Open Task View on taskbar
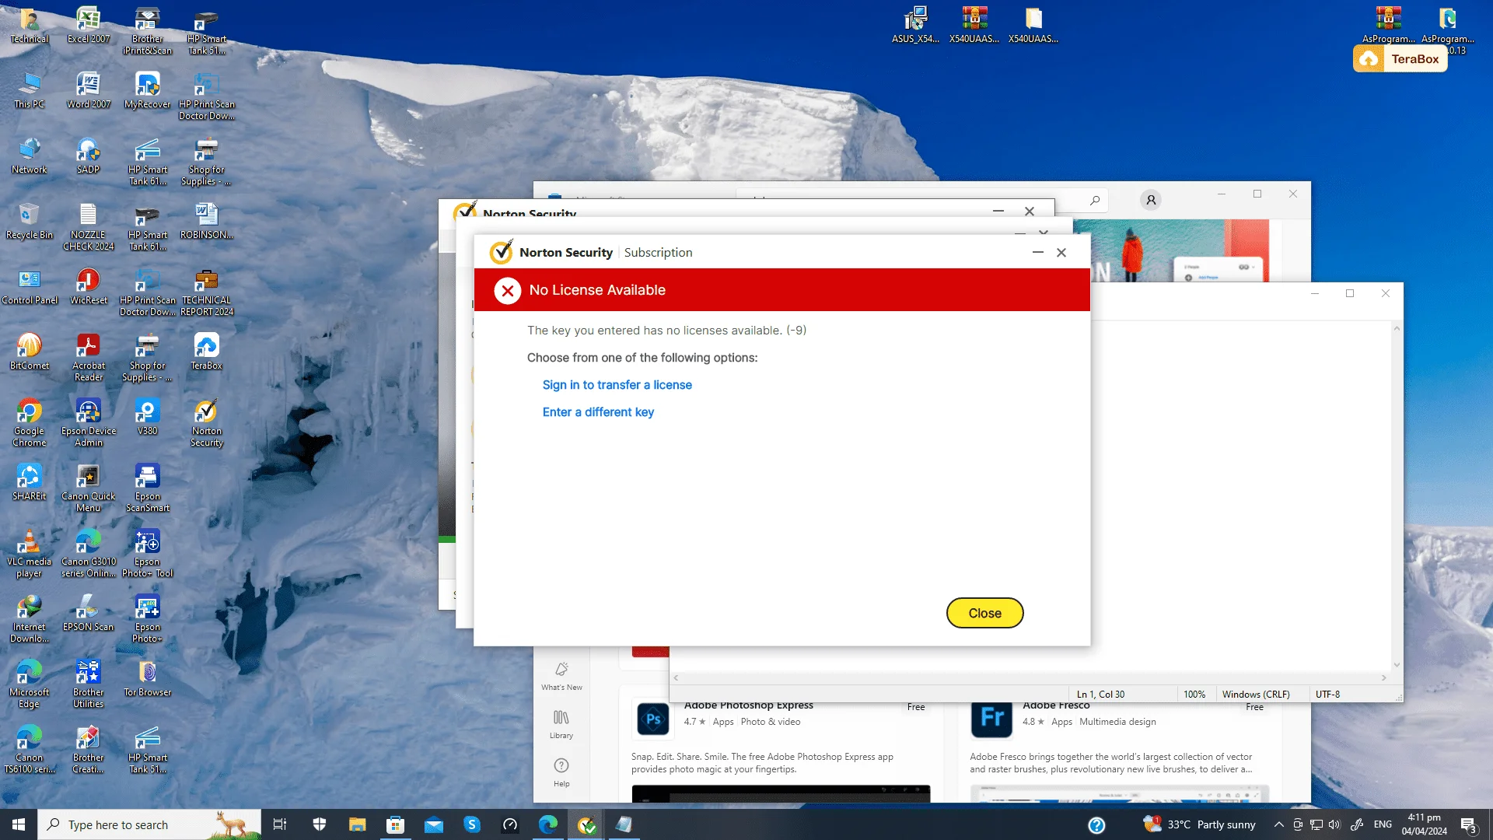1493x840 pixels. coord(280,824)
